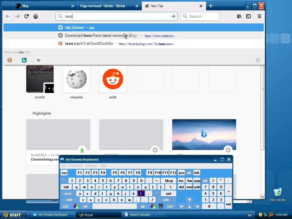Open Settings menu in On-Screen Keyboard

coord(91,166)
